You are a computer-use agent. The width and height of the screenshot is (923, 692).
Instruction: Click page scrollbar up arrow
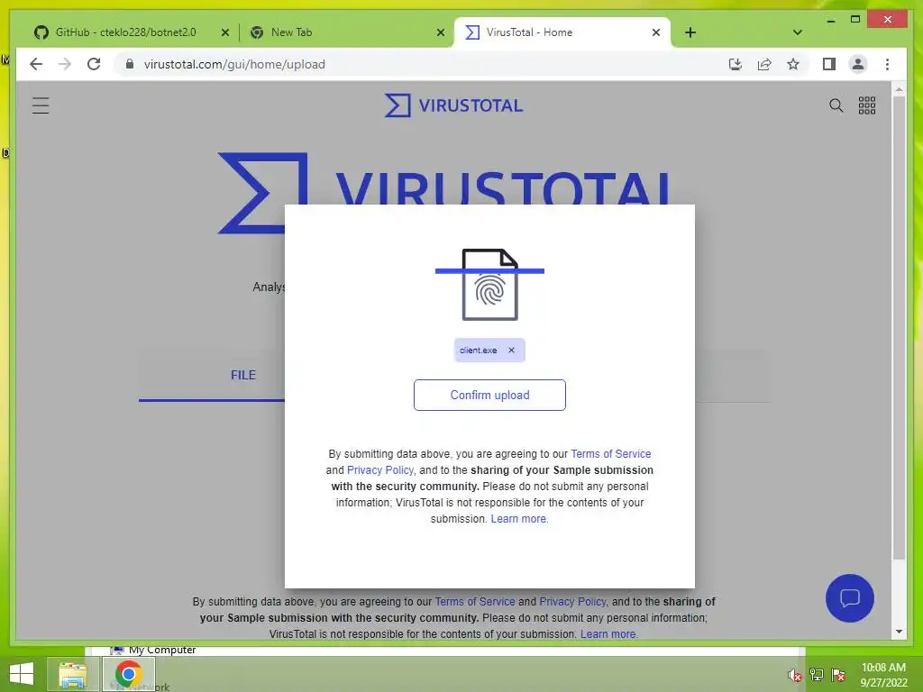[899, 89]
